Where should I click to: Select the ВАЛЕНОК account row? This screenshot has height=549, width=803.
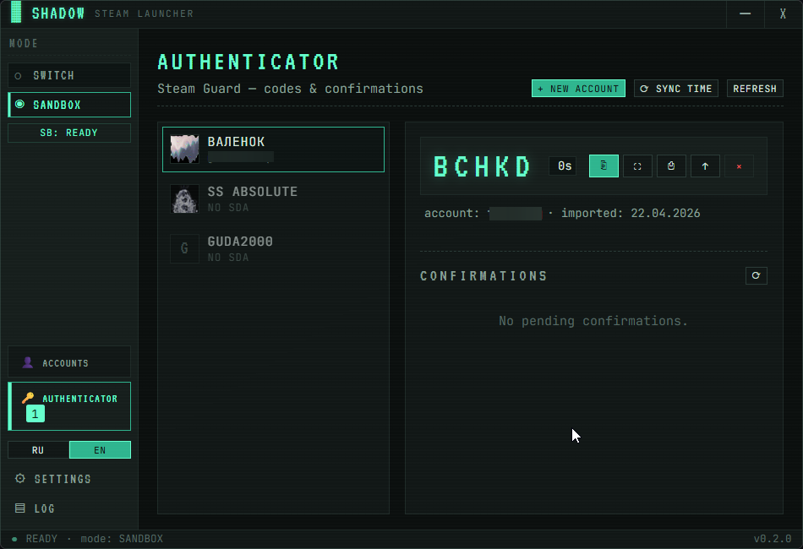coord(274,149)
